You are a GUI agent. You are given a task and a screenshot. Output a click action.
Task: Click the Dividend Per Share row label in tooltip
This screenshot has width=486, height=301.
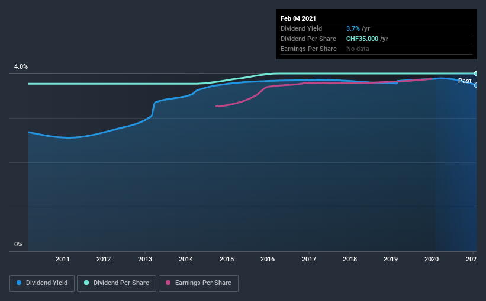pos(308,39)
